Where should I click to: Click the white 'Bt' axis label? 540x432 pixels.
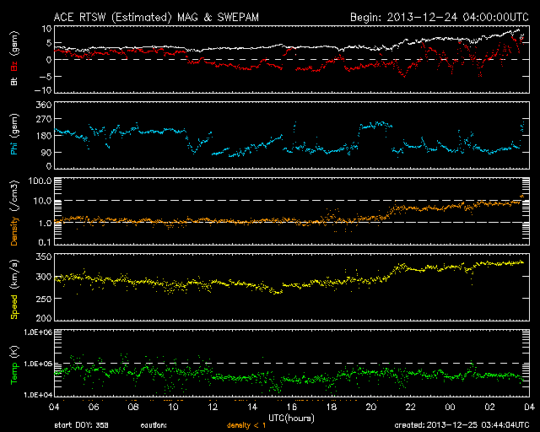(14, 81)
